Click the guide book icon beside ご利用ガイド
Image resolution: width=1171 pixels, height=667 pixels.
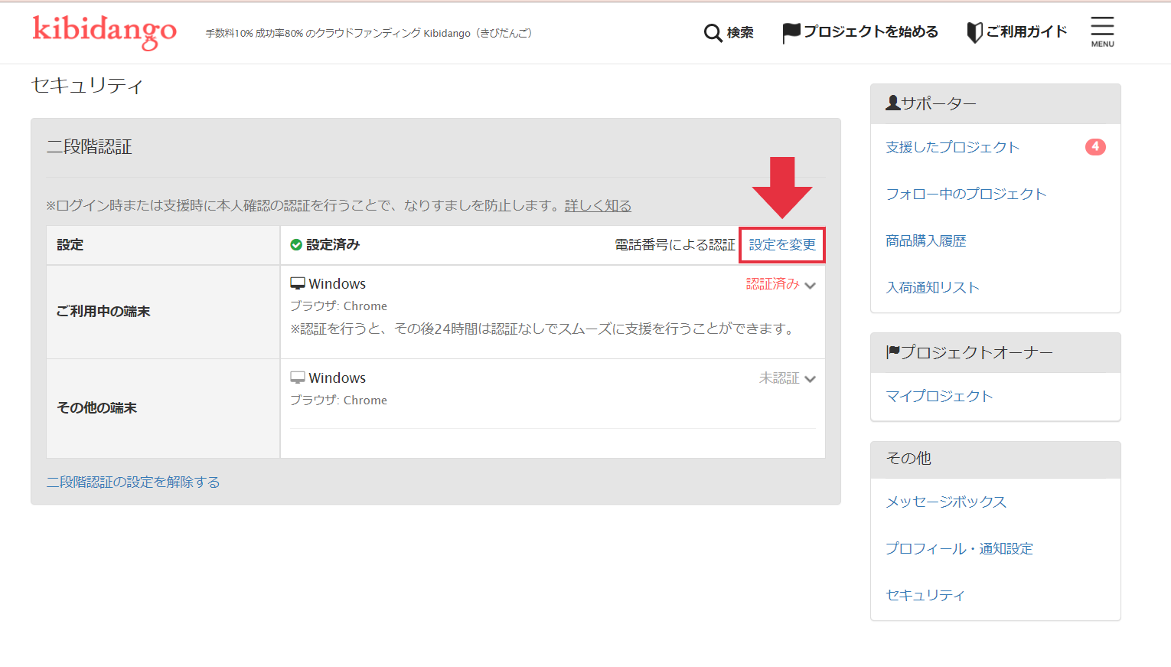[x=974, y=32]
